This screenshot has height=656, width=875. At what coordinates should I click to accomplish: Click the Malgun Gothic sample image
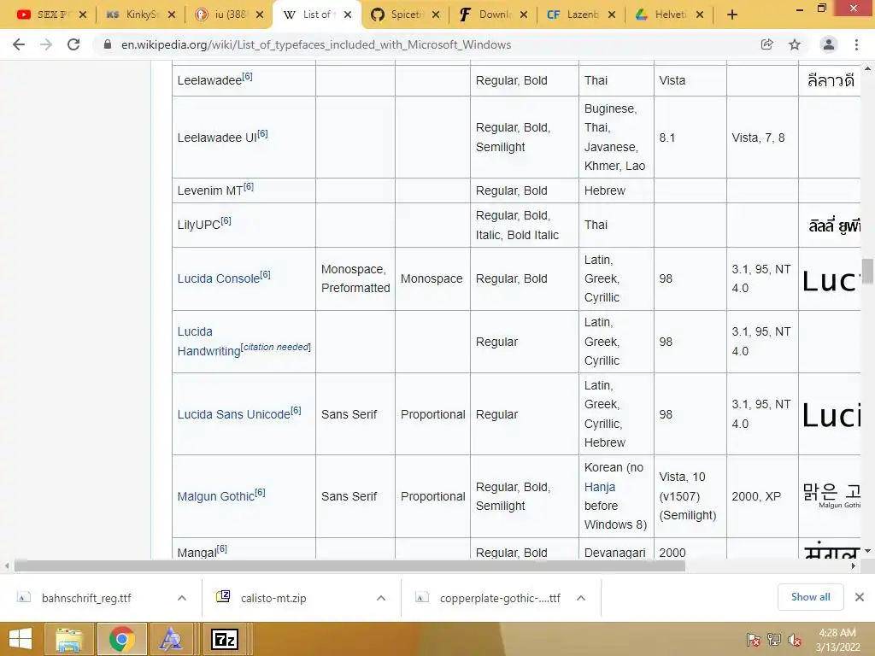[831, 495]
